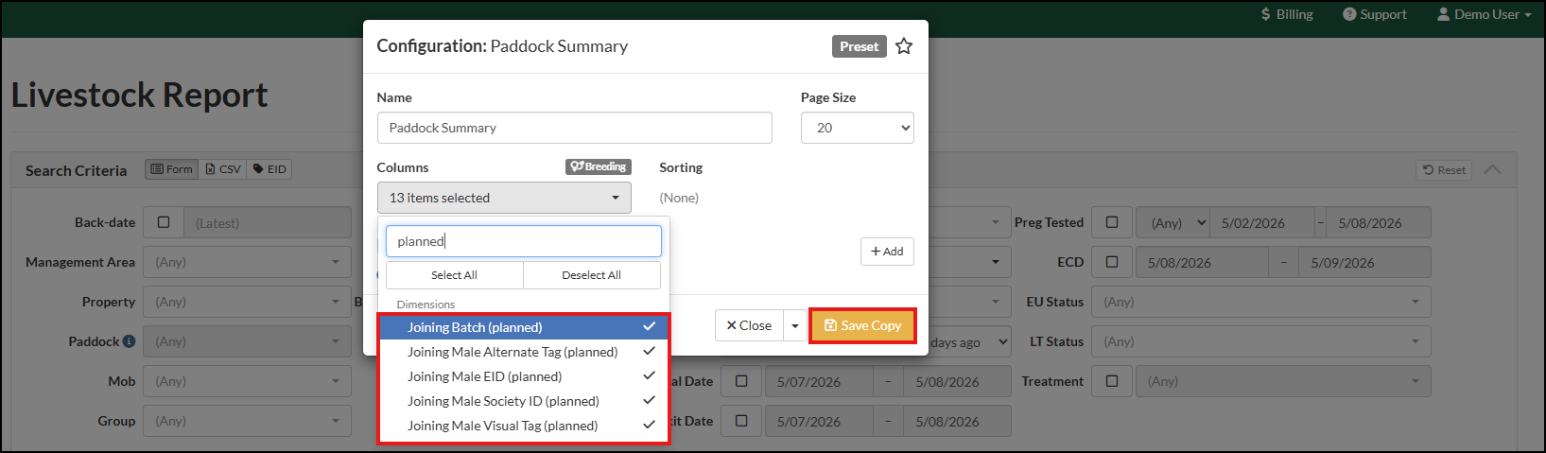Image resolution: width=1546 pixels, height=453 pixels.
Task: Click Save Copy button
Action: point(863,325)
